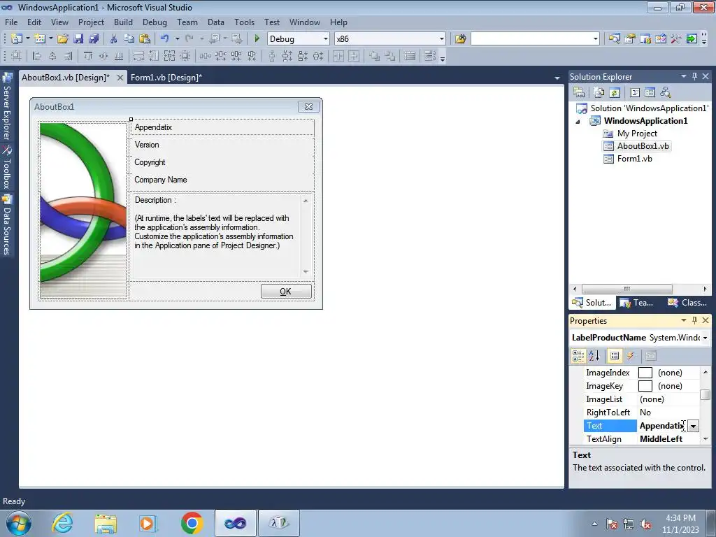716x537 pixels.
Task: Refresh the Solution Explorer tree
Action: (615, 92)
